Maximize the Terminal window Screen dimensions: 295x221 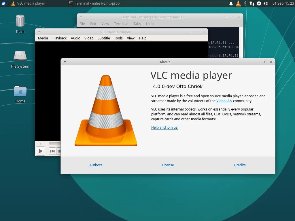[x=233, y=17]
